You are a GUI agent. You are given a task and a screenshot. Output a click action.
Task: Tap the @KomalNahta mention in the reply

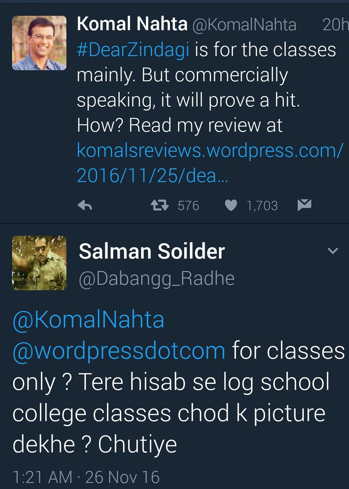[89, 320]
